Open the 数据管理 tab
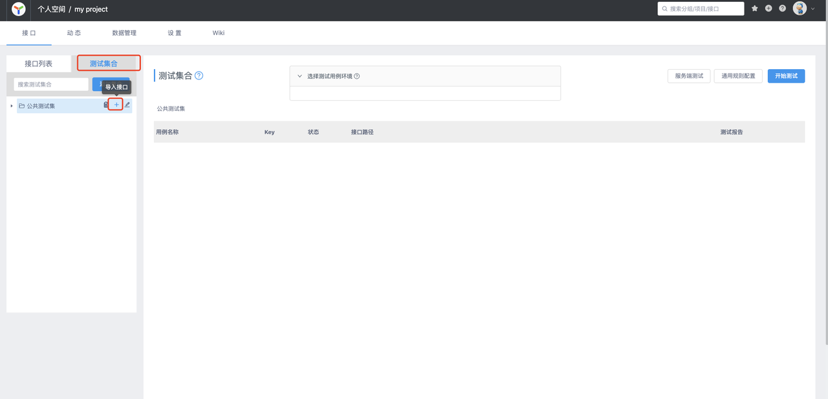The image size is (828, 399). [x=124, y=33]
